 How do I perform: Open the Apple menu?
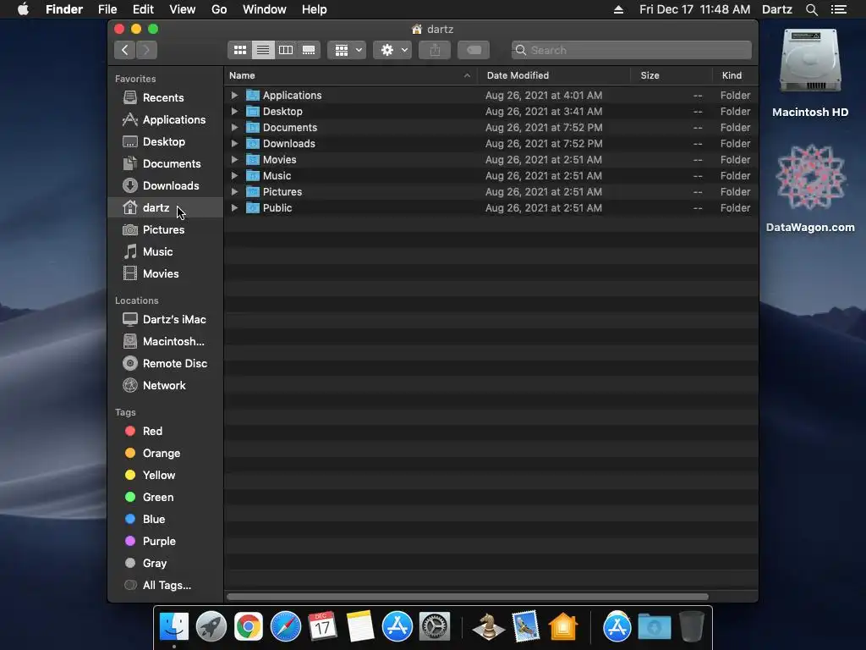pyautogui.click(x=23, y=9)
